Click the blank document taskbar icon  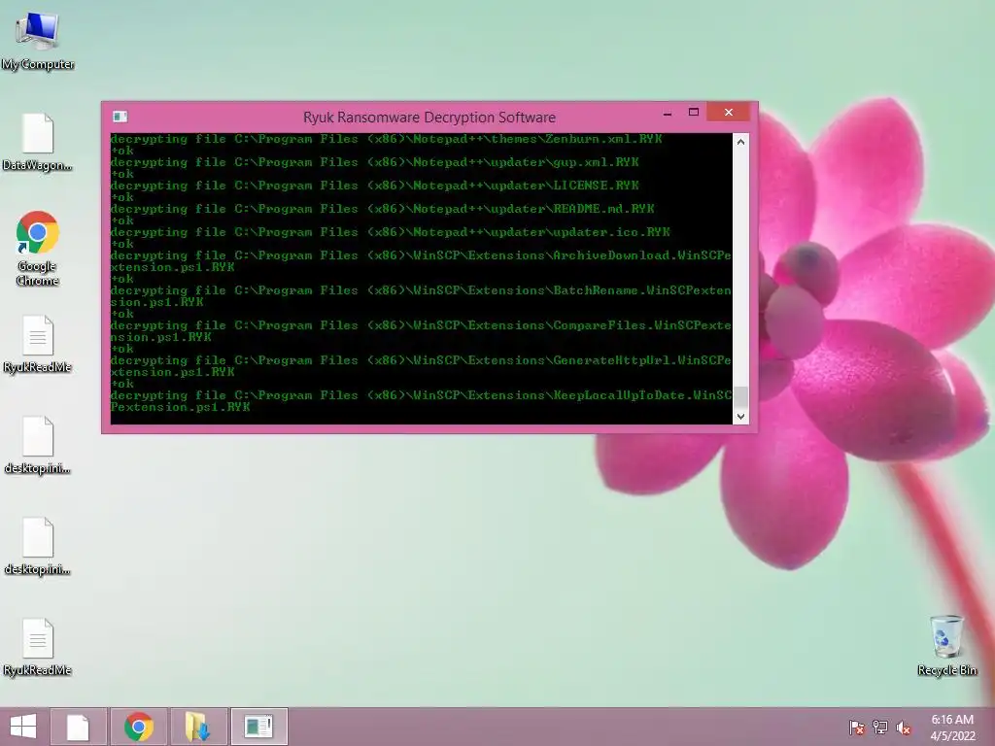click(78, 727)
